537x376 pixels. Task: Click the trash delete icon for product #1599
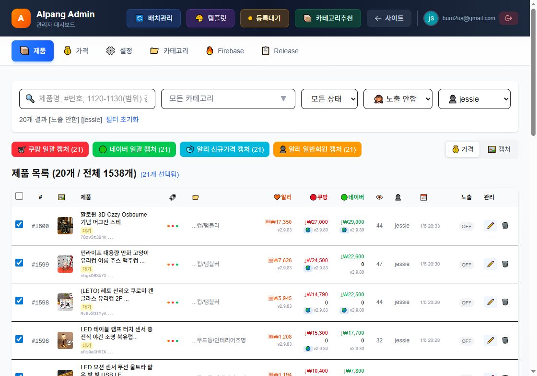(x=505, y=264)
